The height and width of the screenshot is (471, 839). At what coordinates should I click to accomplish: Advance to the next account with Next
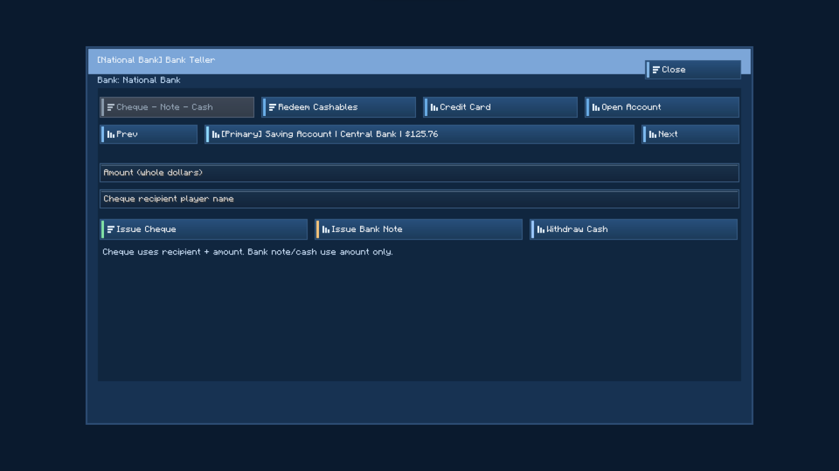(x=691, y=135)
